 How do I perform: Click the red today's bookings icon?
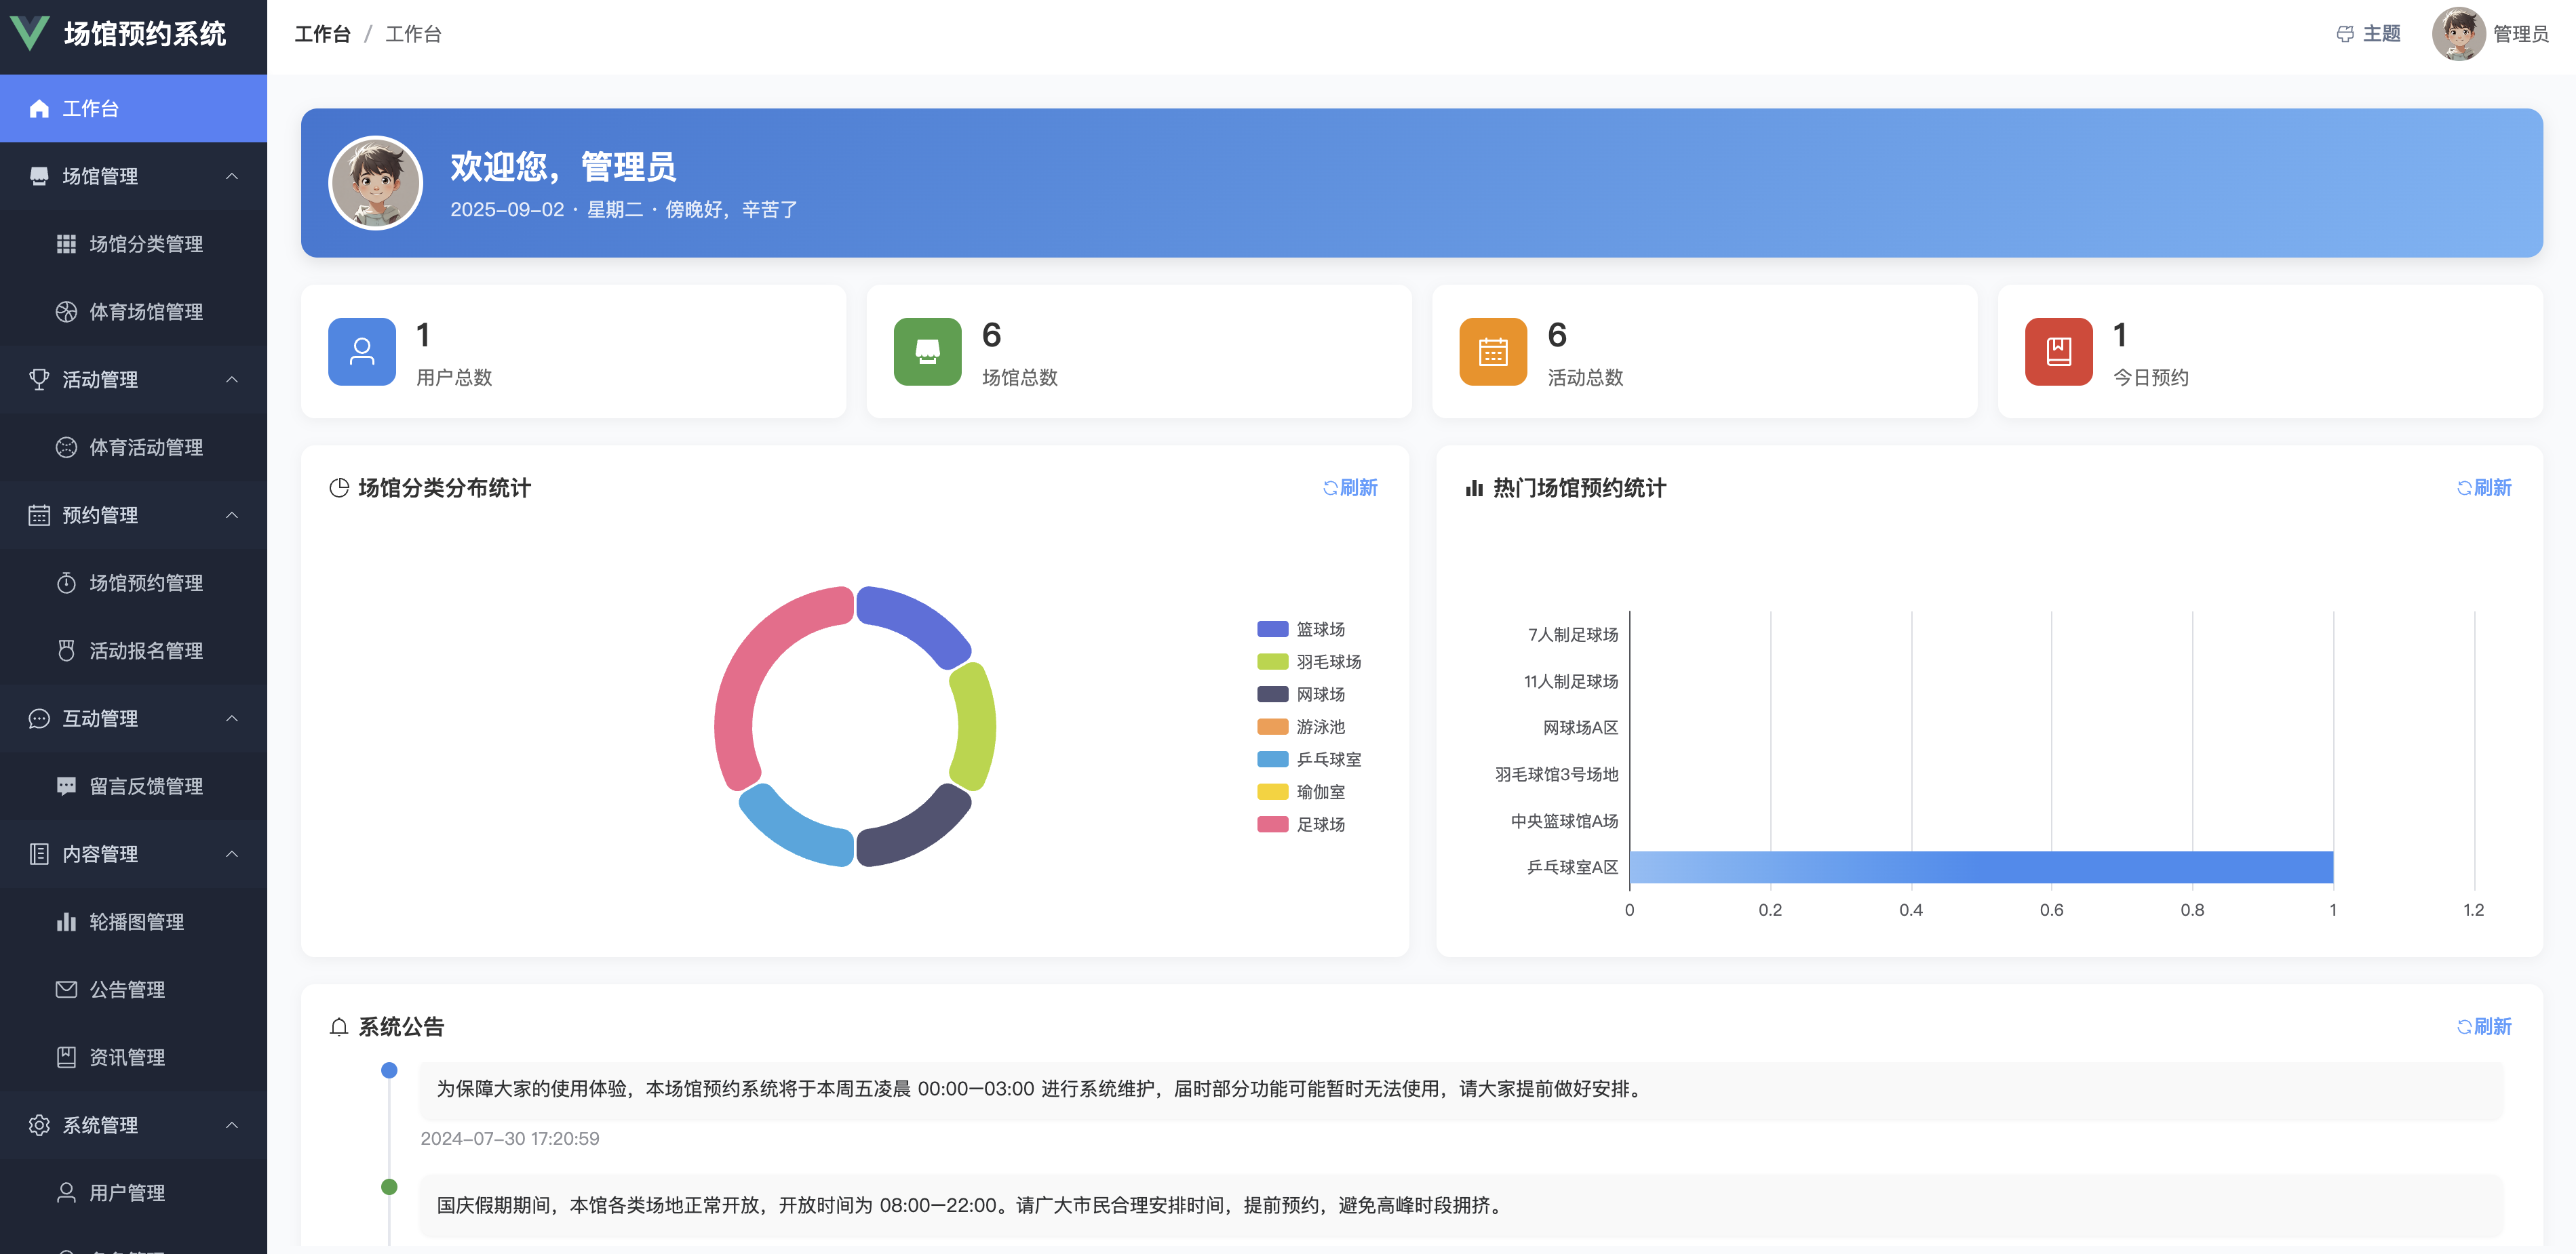[2058, 352]
